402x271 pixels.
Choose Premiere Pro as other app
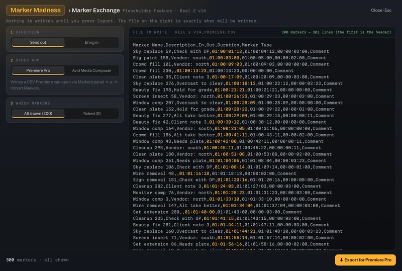[38, 70]
